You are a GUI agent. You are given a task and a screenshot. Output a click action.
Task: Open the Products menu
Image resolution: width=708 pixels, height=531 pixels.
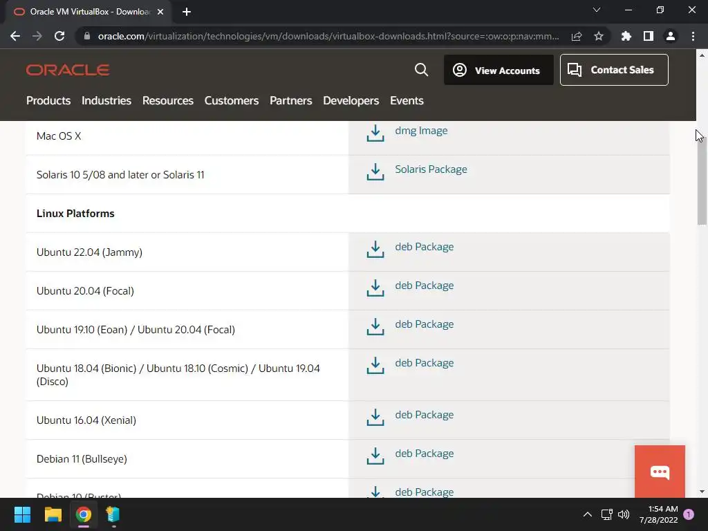[48, 100]
